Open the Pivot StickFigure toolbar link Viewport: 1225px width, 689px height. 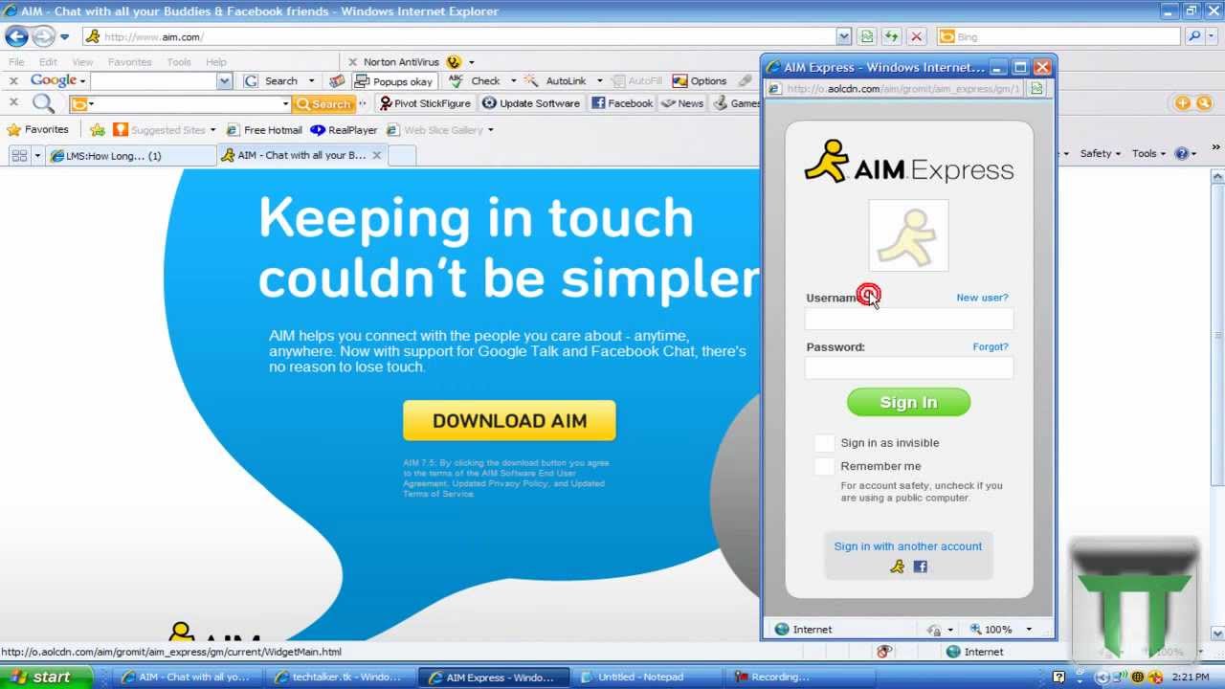click(x=425, y=103)
